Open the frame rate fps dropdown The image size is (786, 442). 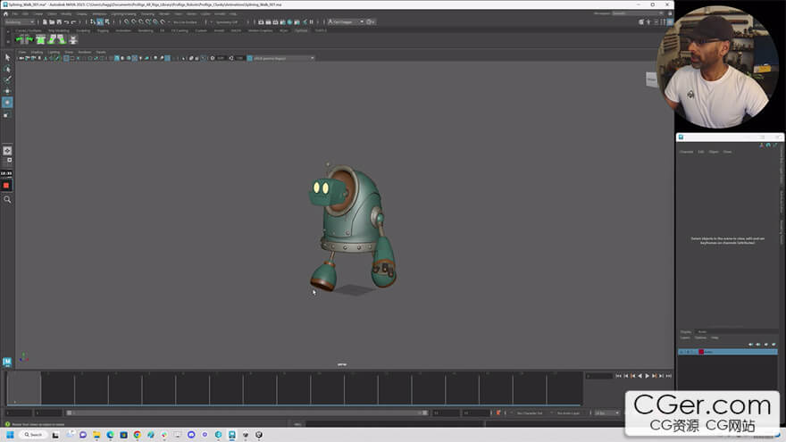pos(607,413)
